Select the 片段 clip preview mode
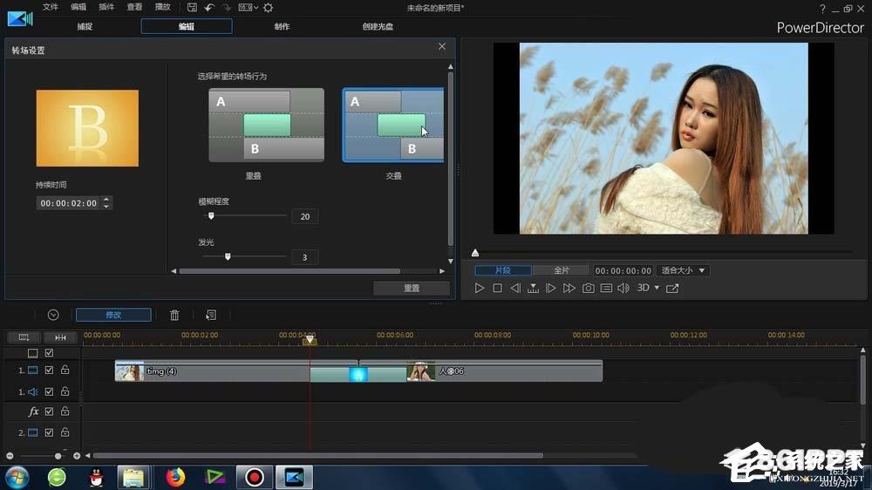The height and width of the screenshot is (490, 872). 503,270
